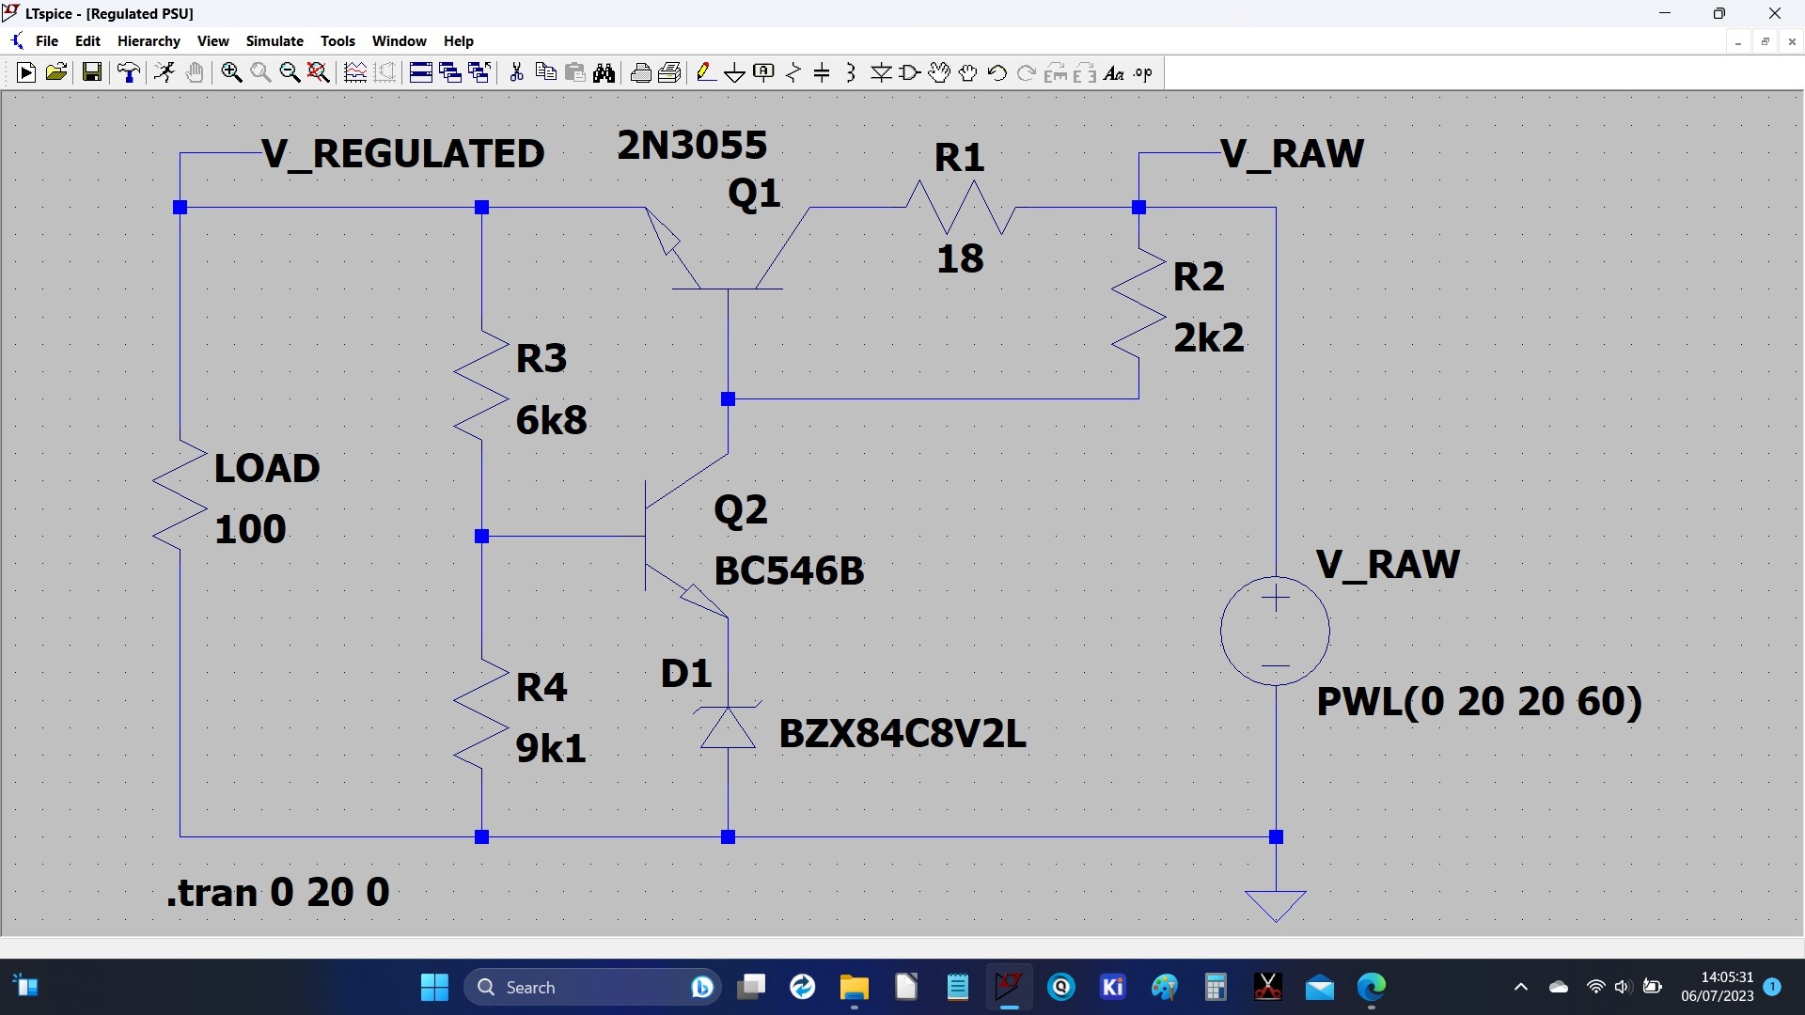Viewport: 1805px width, 1015px height.
Task: Select the Copy tool icon
Action: (x=545, y=73)
